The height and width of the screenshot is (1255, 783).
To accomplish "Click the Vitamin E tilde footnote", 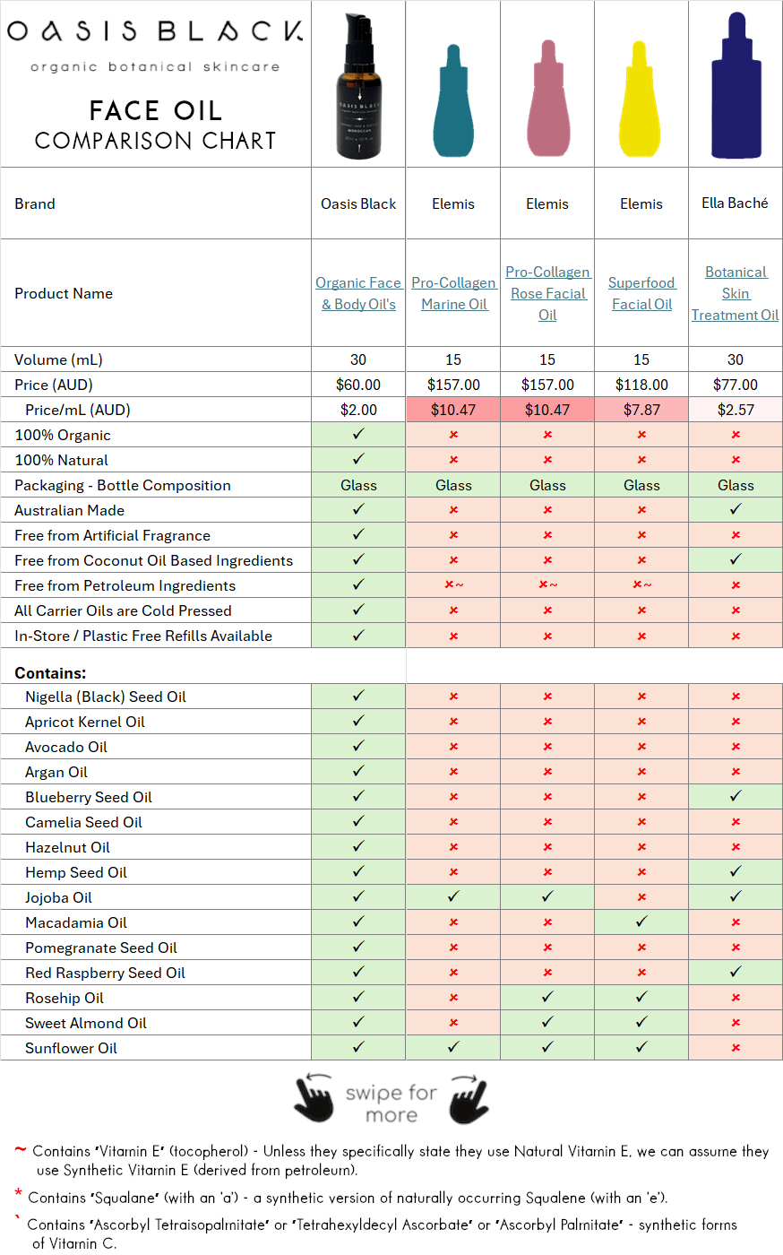I will [x=392, y=1160].
